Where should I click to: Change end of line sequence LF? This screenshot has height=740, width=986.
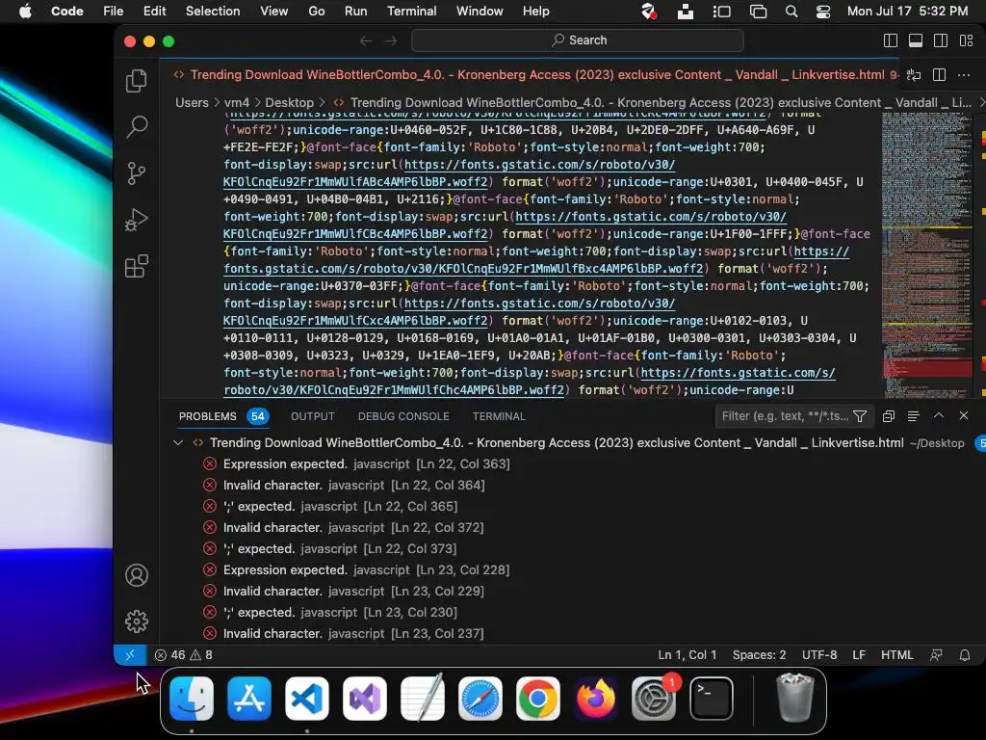pyautogui.click(x=859, y=655)
